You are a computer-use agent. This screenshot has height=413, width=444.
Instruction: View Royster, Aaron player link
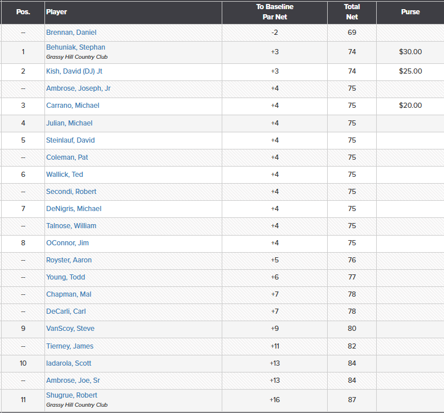coord(69,260)
